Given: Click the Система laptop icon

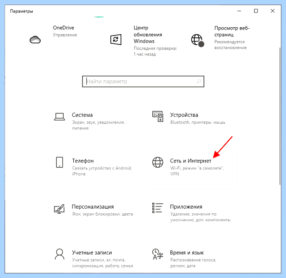Looking at the screenshot, I should click(60, 117).
